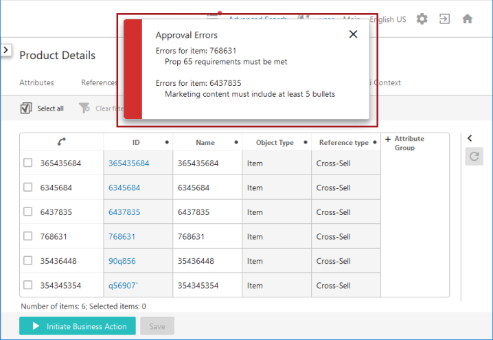Viewport: 493px width, 340px height.
Task: Select the checkbox for item 768631
Action: tap(28, 236)
